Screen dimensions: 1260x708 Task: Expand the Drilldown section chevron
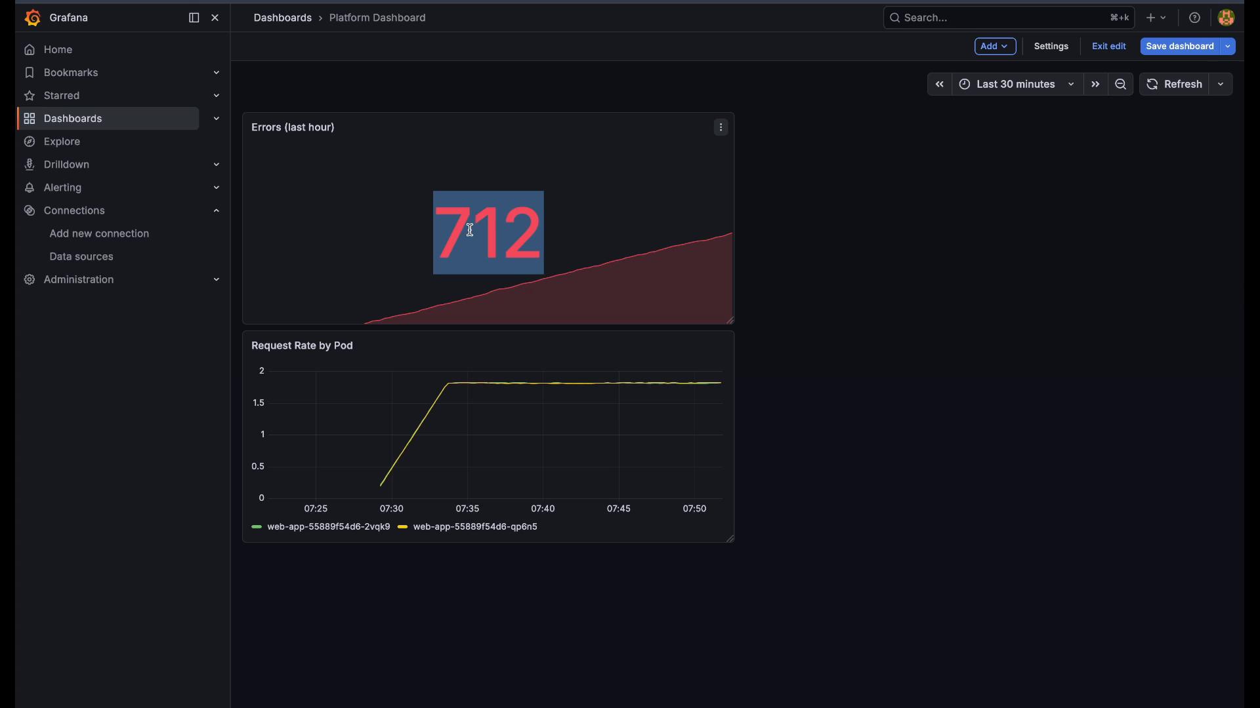click(216, 165)
